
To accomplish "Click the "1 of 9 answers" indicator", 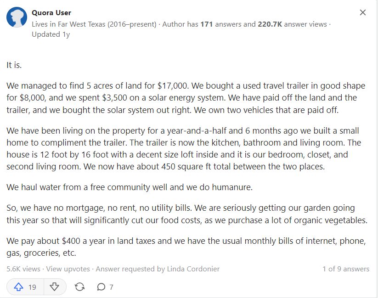I will [345, 269].
